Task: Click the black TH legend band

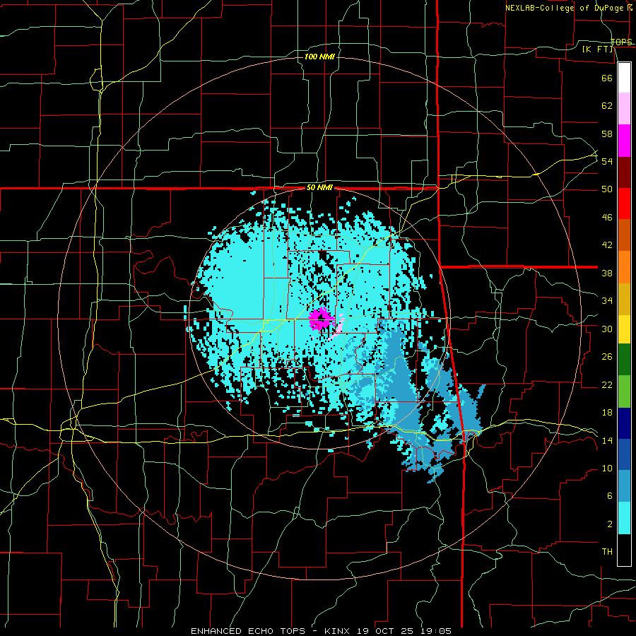Action: click(624, 550)
